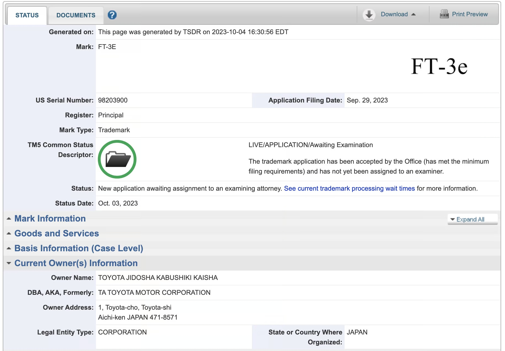
Task: Switch to the DOCUMENTS tab
Action: click(76, 15)
